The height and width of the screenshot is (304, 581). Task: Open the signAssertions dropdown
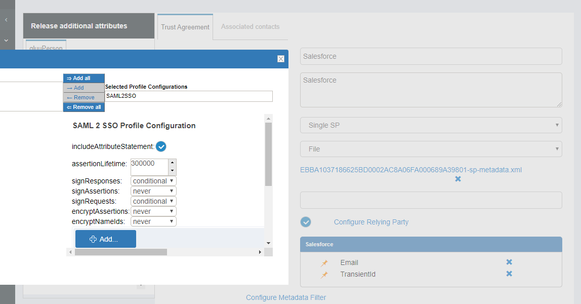pos(153,191)
